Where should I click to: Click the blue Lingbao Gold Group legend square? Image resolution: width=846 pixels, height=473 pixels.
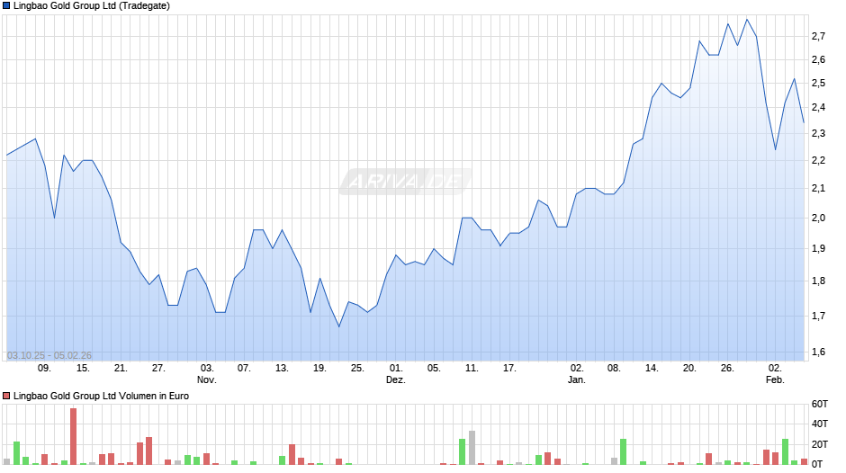[x=6, y=6]
